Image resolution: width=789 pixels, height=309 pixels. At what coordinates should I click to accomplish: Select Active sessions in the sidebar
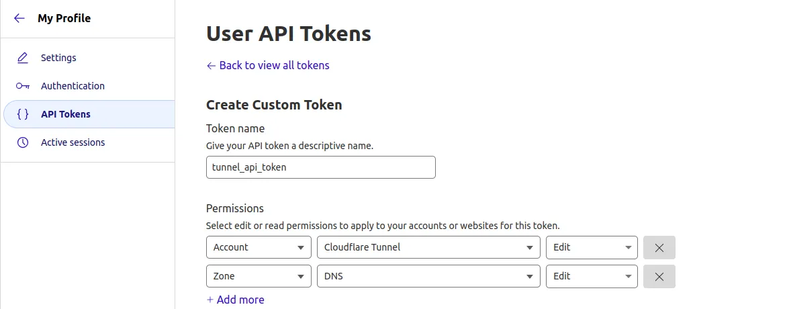click(73, 142)
